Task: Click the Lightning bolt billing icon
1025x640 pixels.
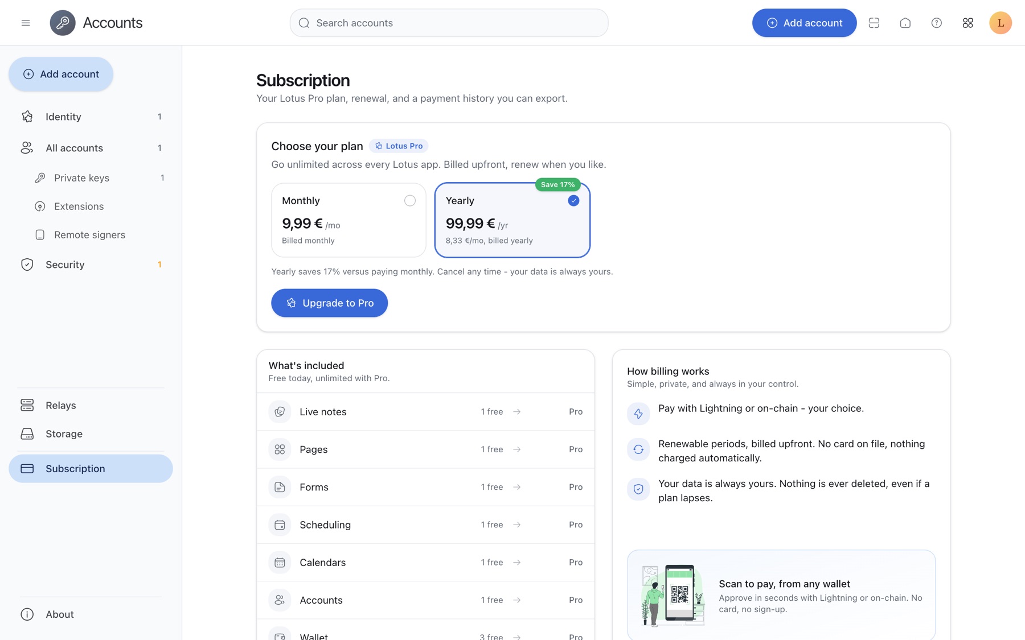Action: point(638,414)
